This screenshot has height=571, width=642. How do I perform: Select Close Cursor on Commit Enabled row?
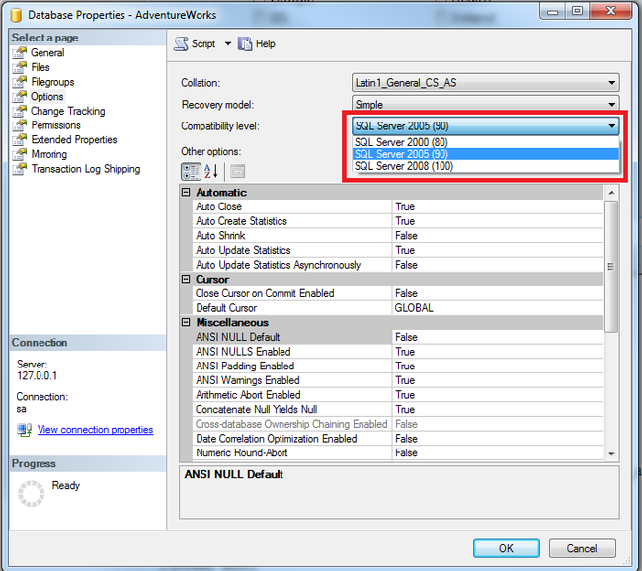[398, 293]
